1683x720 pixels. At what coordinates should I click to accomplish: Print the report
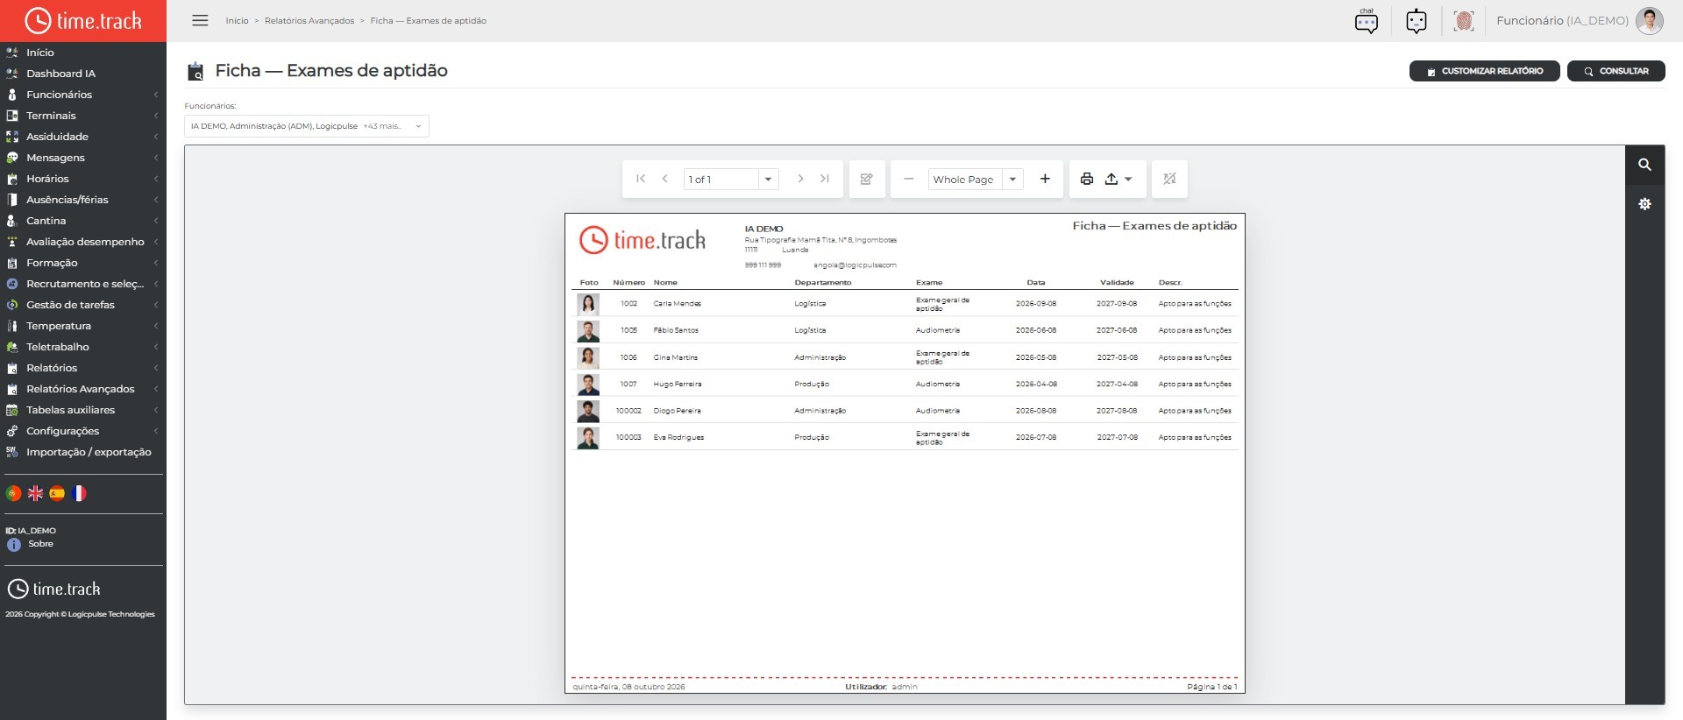pos(1087,179)
